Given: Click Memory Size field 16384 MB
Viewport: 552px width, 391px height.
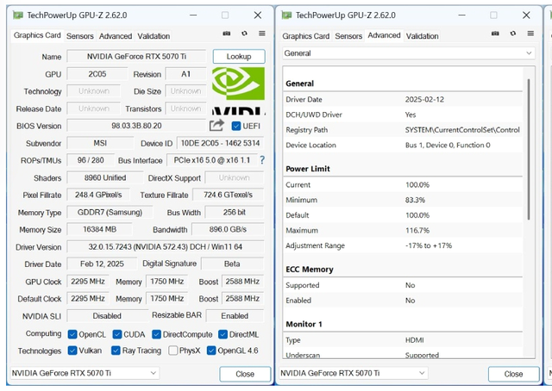Looking at the screenshot, I should click(100, 230).
